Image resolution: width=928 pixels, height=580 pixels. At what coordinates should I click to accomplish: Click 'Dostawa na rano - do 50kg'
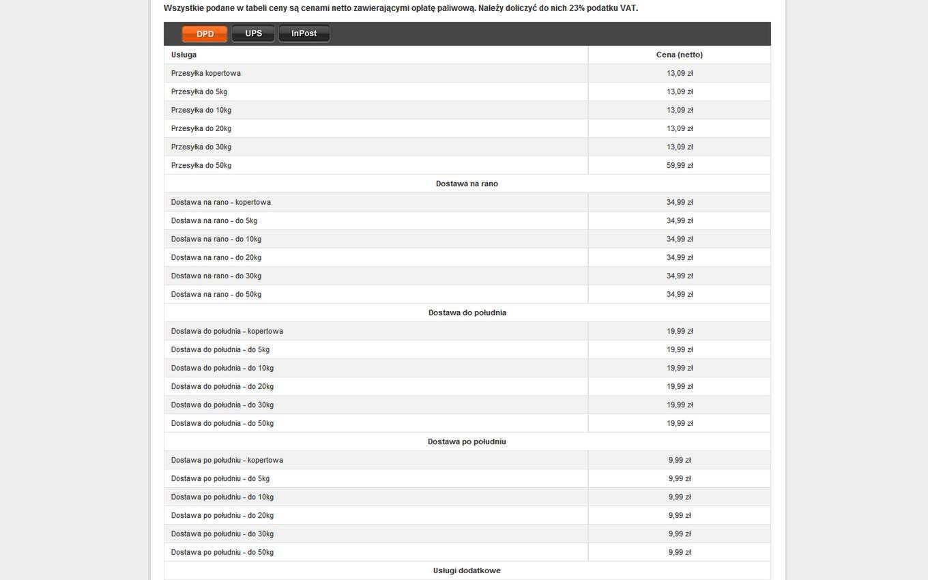[216, 294]
